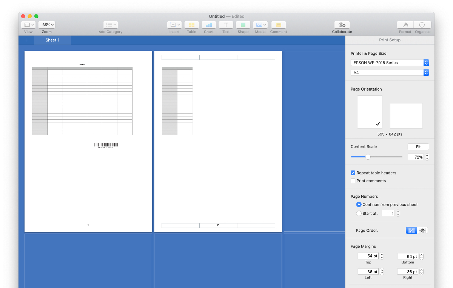
Task: Open the A4 page size dropdown
Action: point(390,72)
